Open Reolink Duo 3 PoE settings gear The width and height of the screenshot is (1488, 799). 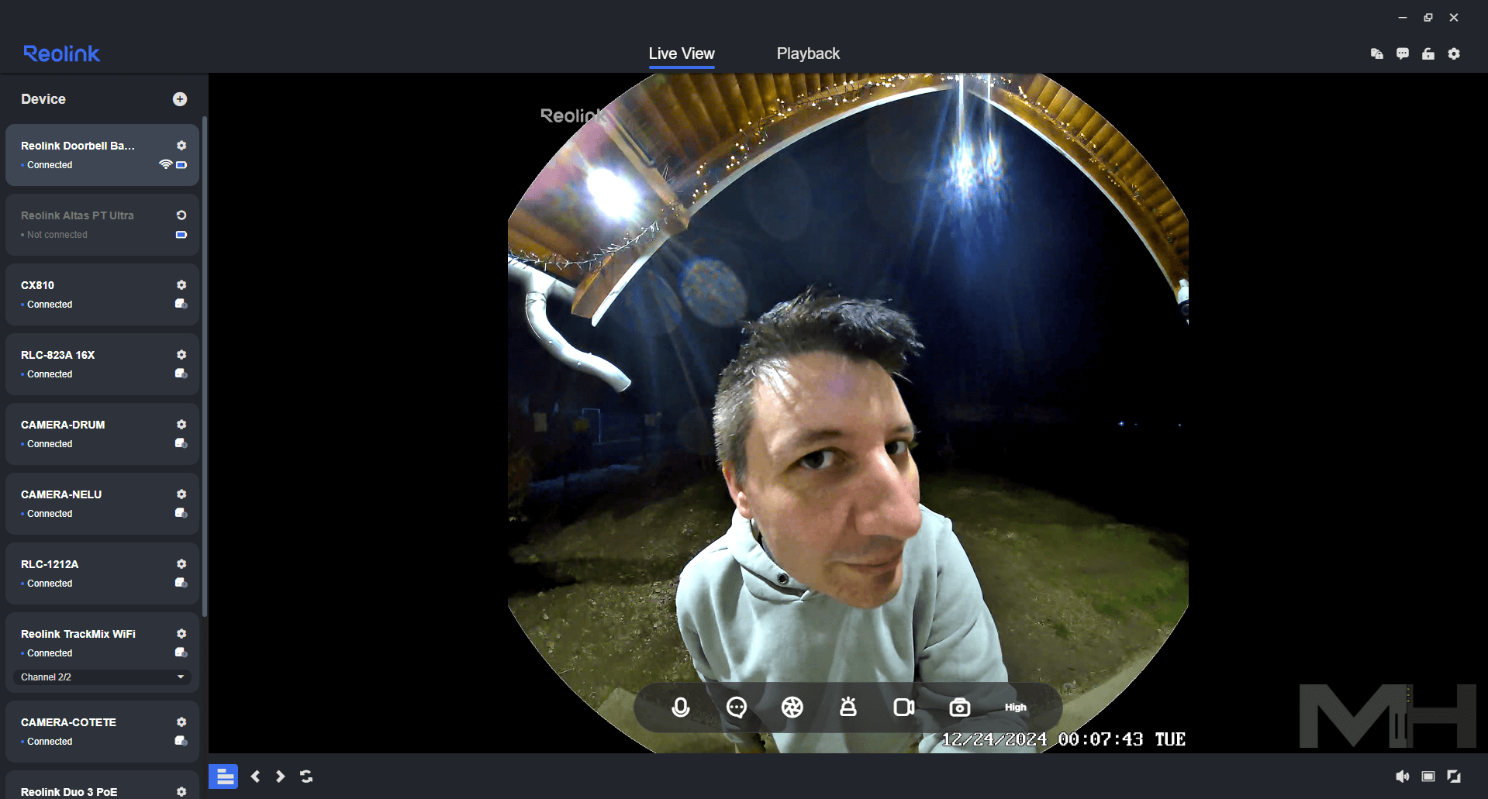181,792
